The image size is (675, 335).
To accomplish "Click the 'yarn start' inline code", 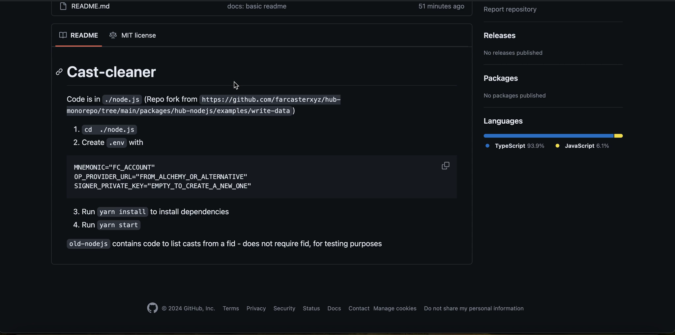I will pos(119,225).
